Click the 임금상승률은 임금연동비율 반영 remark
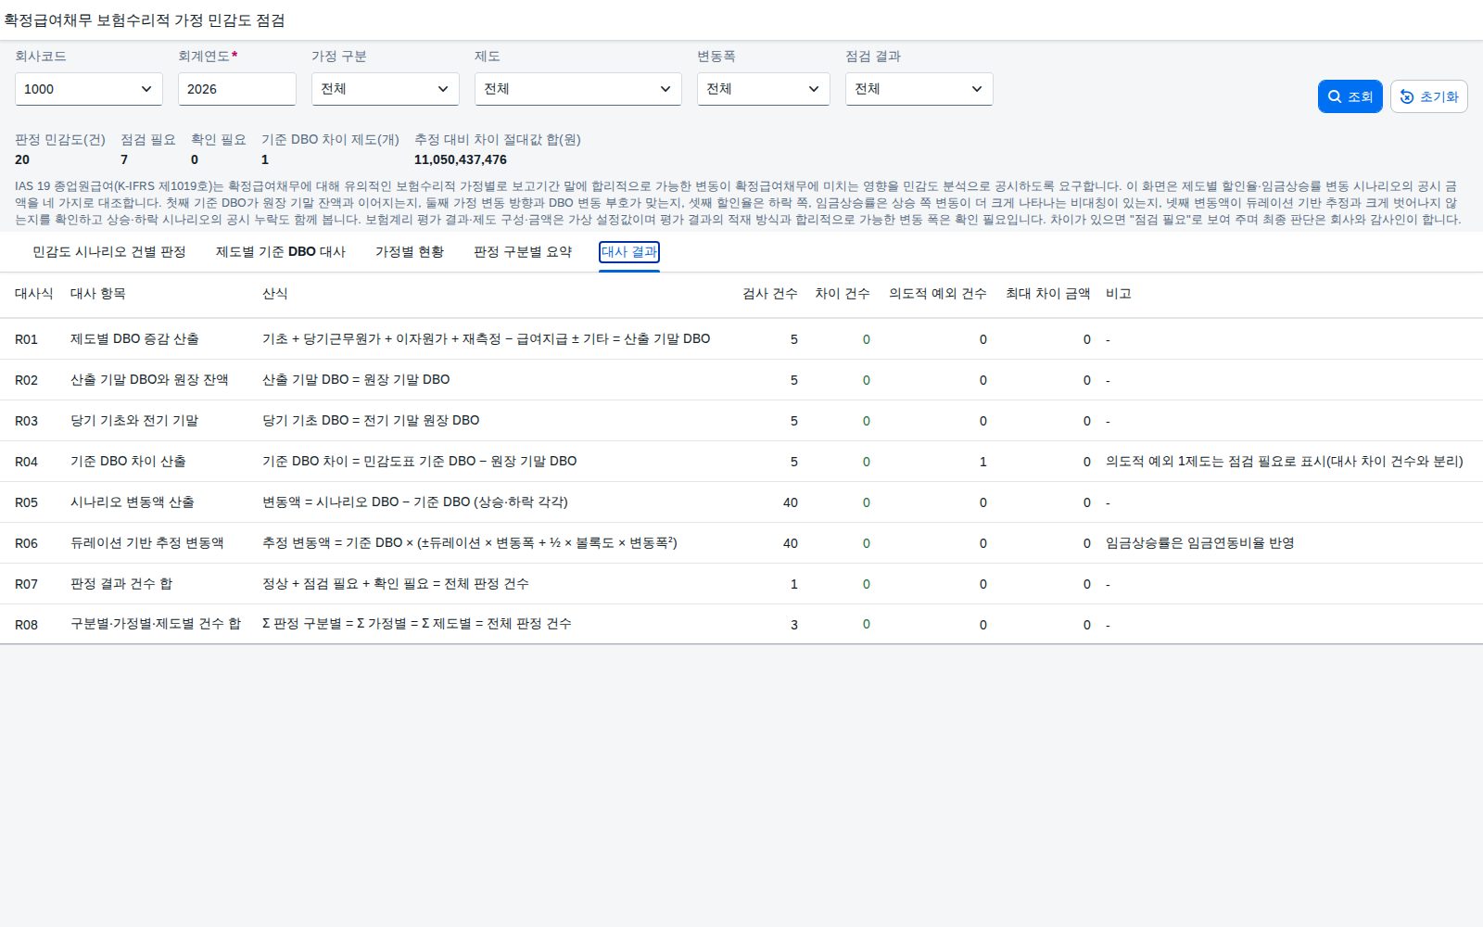 (1200, 543)
